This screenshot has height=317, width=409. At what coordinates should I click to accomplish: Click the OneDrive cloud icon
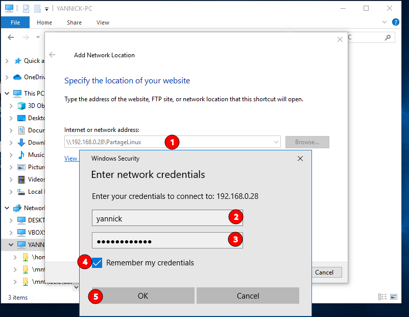pyautogui.click(x=17, y=77)
